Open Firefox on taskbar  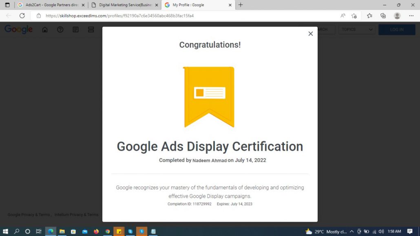coord(96,231)
